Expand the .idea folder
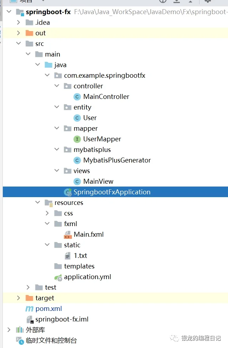The image size is (228, 348). click(18, 23)
